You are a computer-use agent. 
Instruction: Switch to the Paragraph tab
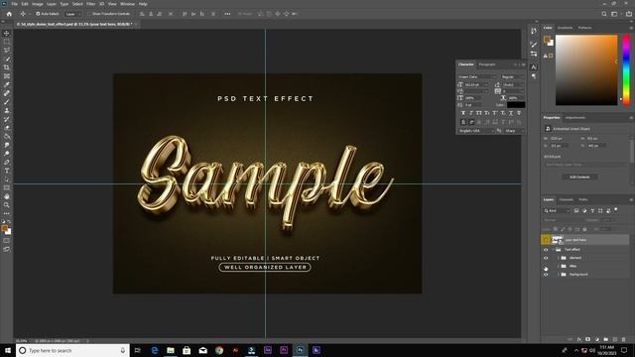pyautogui.click(x=487, y=64)
